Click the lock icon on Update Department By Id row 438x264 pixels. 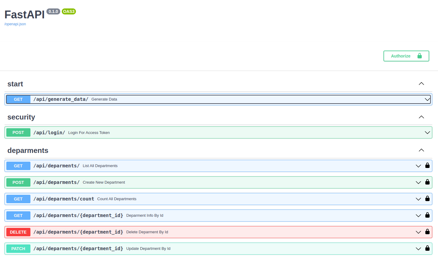427,248
